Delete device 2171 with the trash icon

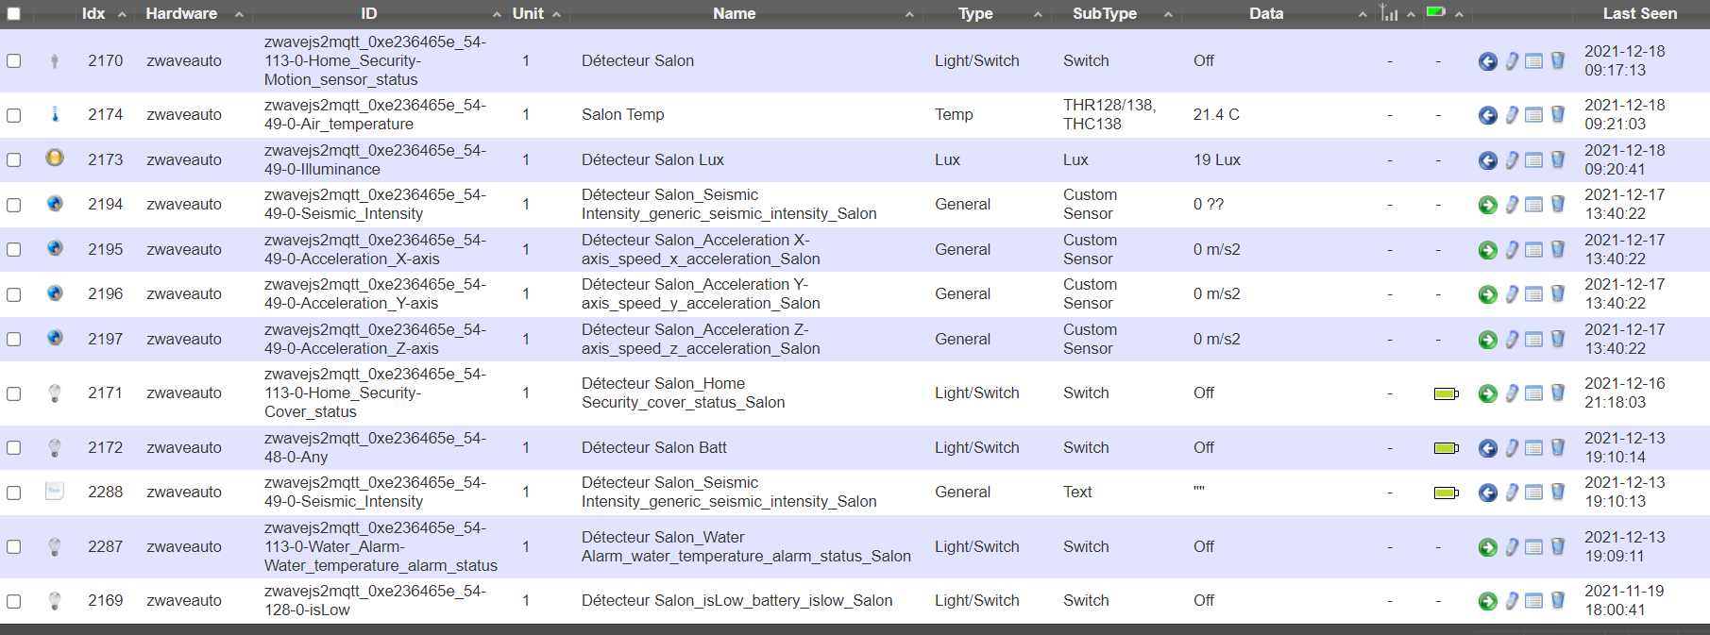pyautogui.click(x=1558, y=393)
